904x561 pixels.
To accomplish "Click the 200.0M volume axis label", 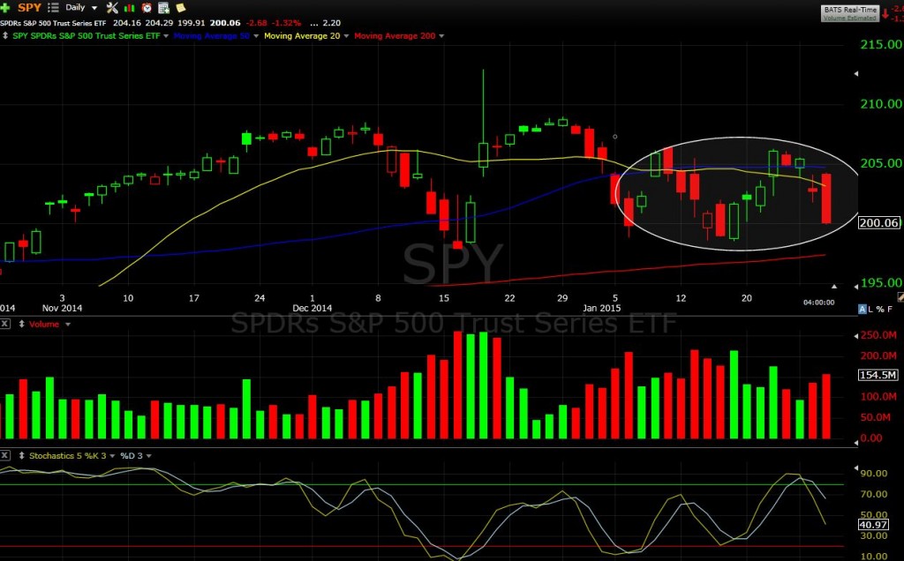I will [x=878, y=356].
